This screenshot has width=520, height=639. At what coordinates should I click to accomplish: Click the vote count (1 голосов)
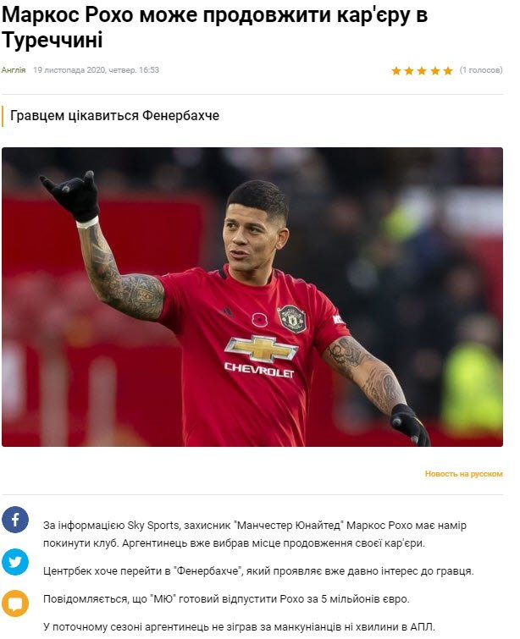(x=481, y=70)
